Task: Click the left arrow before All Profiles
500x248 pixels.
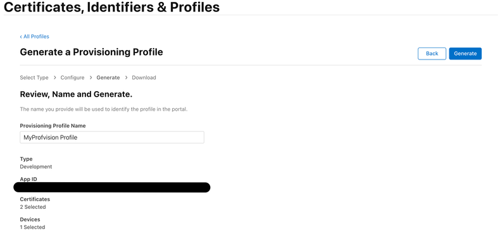Action: pos(21,37)
